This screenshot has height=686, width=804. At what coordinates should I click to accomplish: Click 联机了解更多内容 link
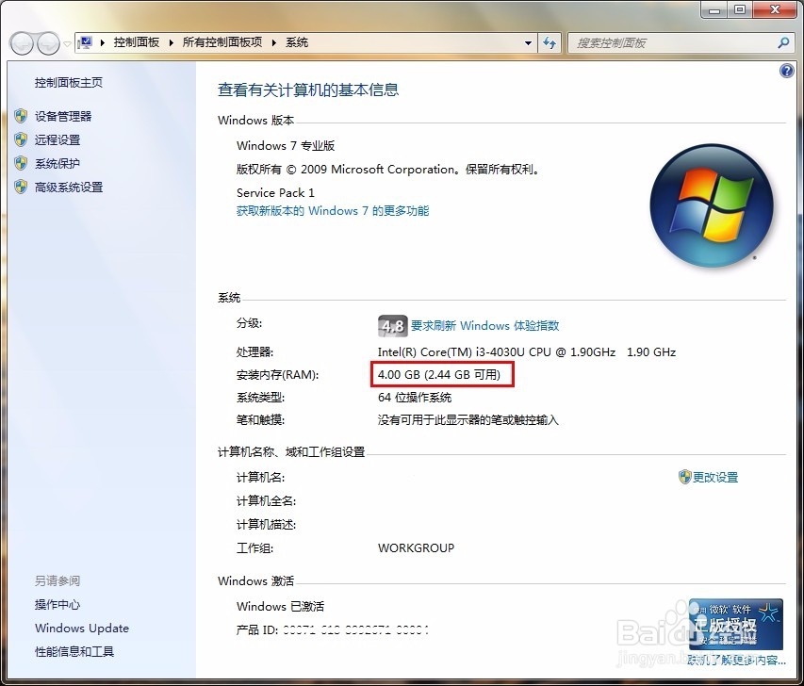[736, 660]
